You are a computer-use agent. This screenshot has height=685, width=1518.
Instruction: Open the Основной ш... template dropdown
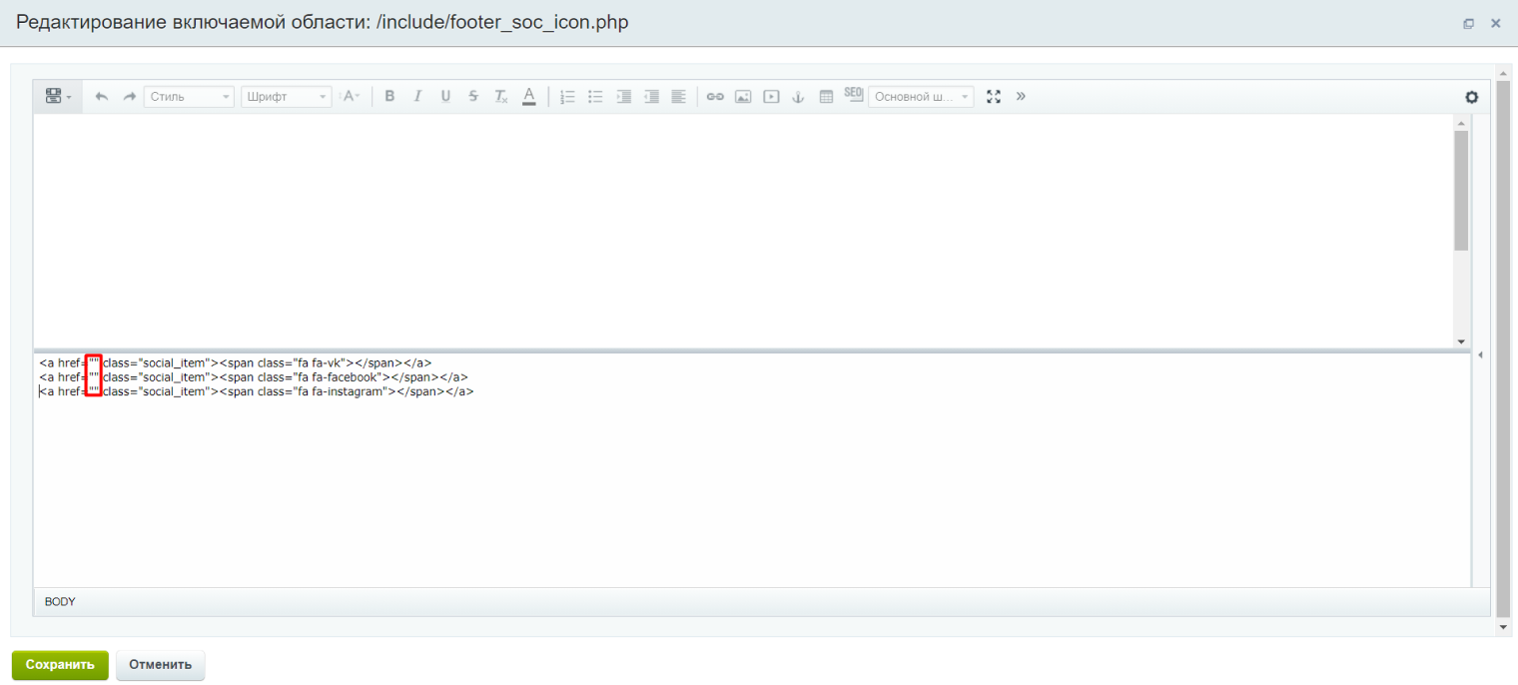921,97
